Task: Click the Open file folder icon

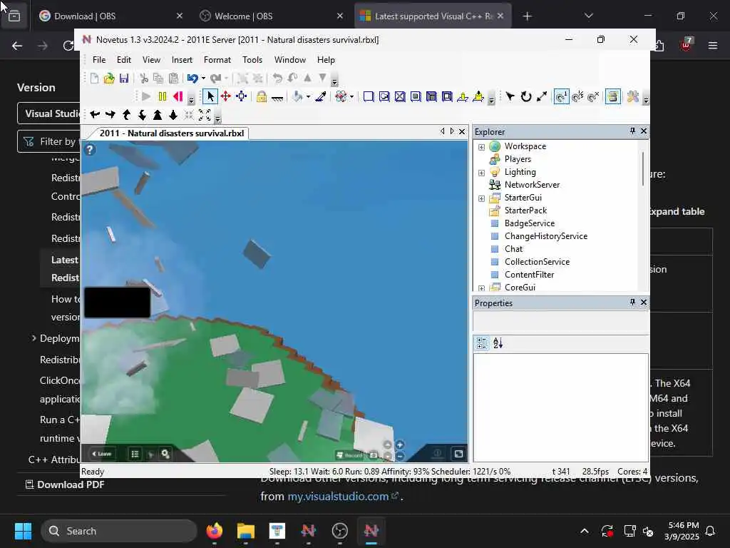Action: pos(109,78)
